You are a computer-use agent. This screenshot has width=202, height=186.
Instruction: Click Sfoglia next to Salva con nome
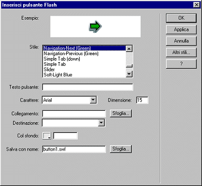coord(121,149)
